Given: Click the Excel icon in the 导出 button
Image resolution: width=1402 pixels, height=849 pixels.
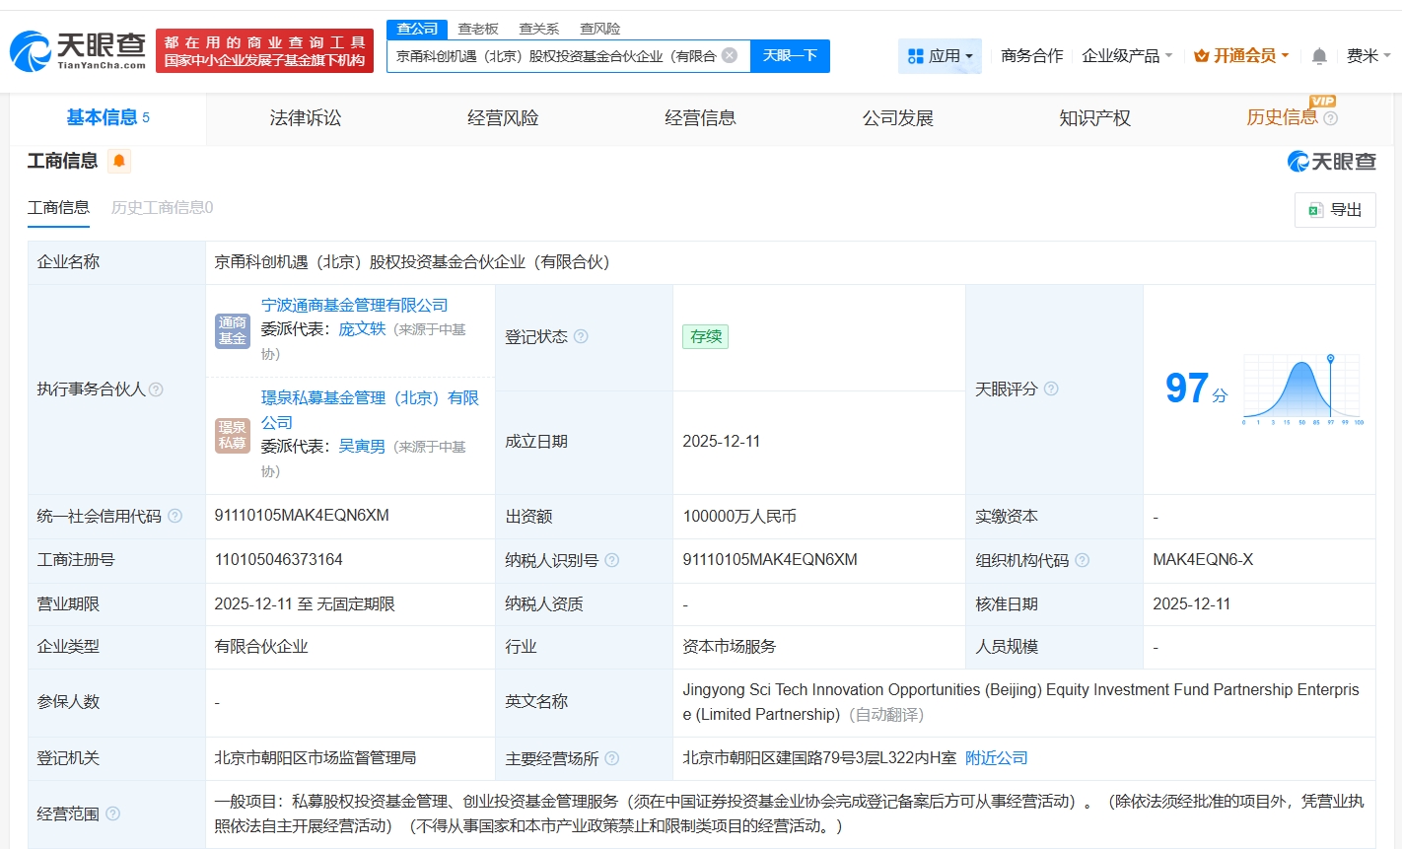Looking at the screenshot, I should tap(1315, 209).
